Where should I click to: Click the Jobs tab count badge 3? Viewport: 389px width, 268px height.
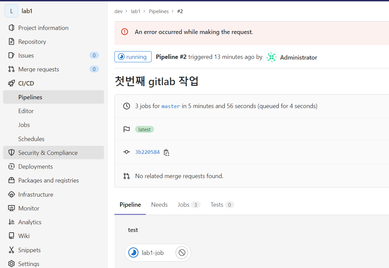[196, 205]
